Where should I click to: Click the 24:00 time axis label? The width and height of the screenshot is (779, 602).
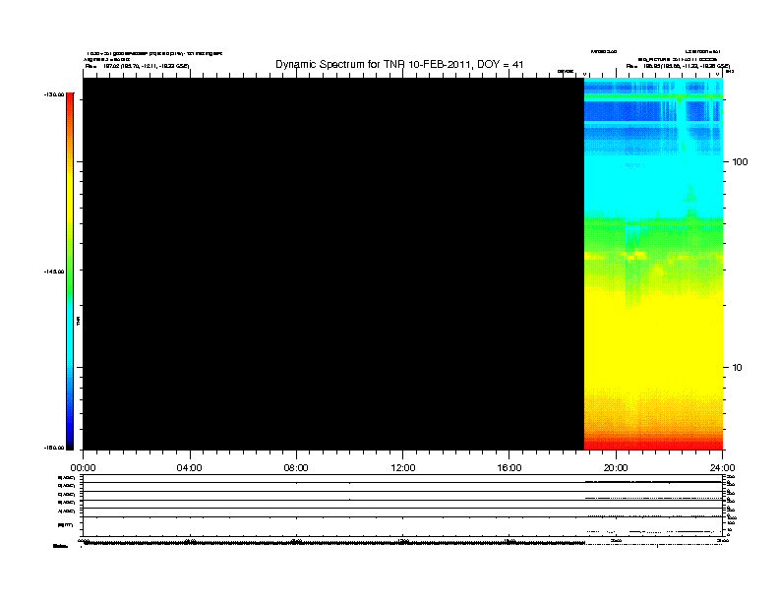click(x=722, y=468)
